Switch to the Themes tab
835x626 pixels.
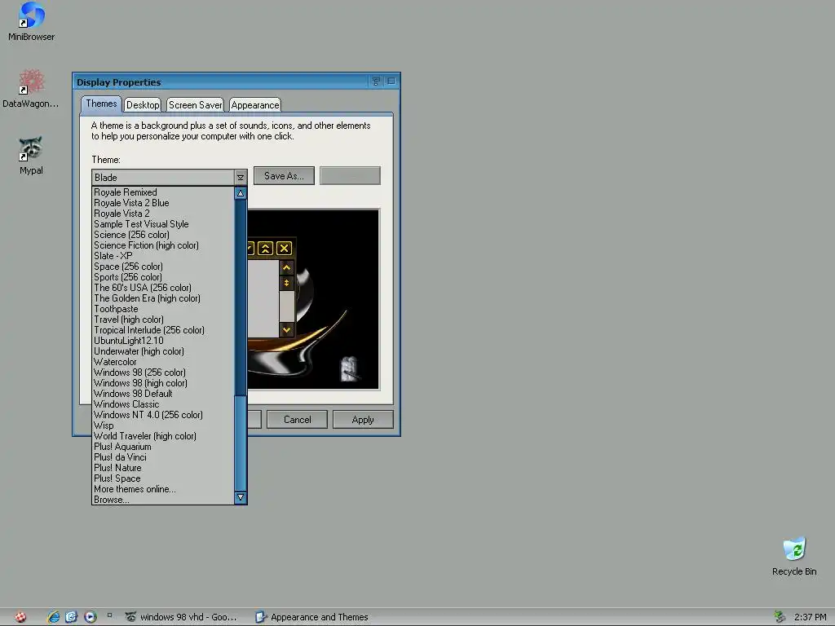101,104
